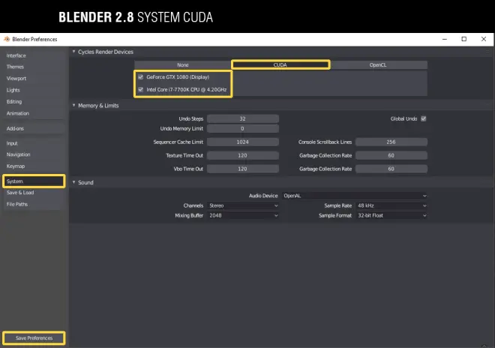Click Garbage Collection Rate field beside Vbo Time Out
Image resolution: width=495 pixels, height=348 pixels.
391,169
